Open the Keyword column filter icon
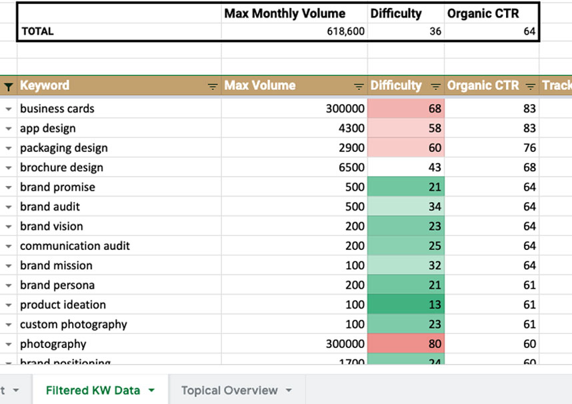The height and width of the screenshot is (404, 572). point(213,86)
